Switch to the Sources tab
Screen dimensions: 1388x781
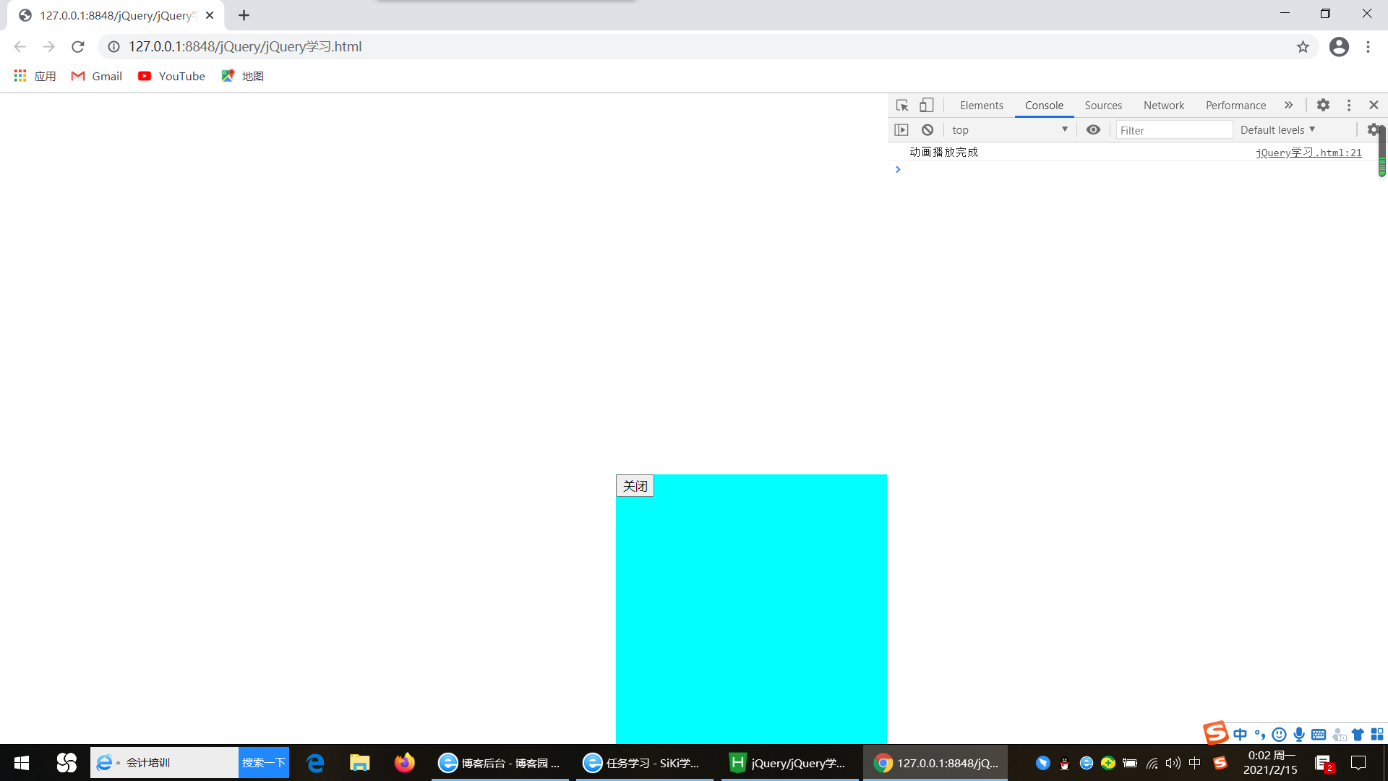click(1103, 106)
